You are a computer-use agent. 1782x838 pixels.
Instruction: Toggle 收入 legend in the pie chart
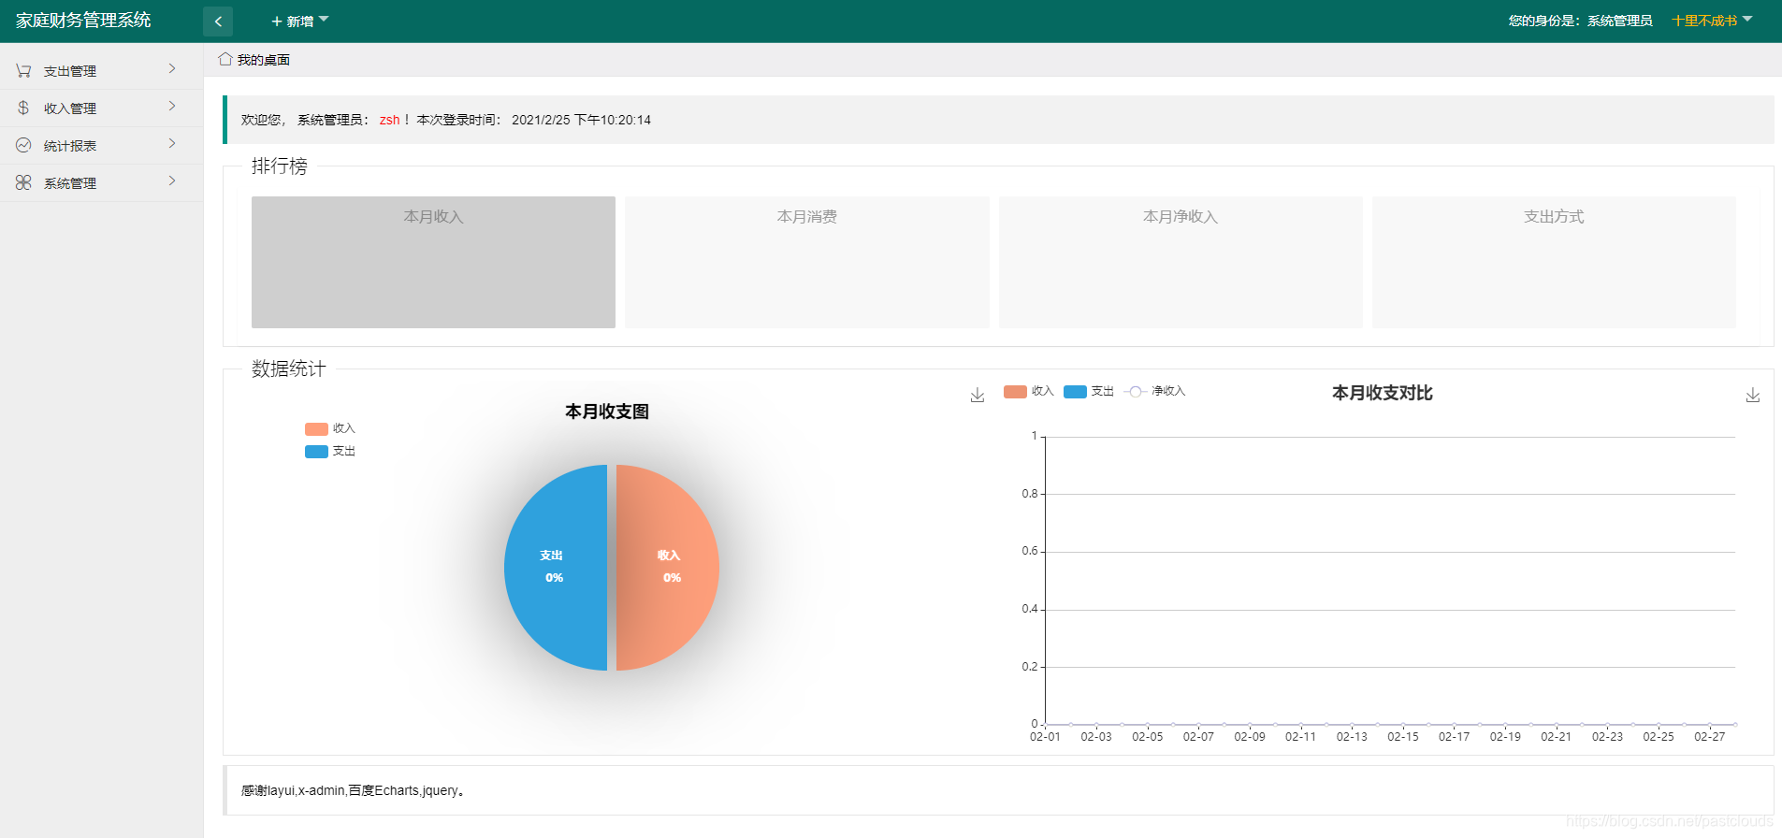click(330, 428)
